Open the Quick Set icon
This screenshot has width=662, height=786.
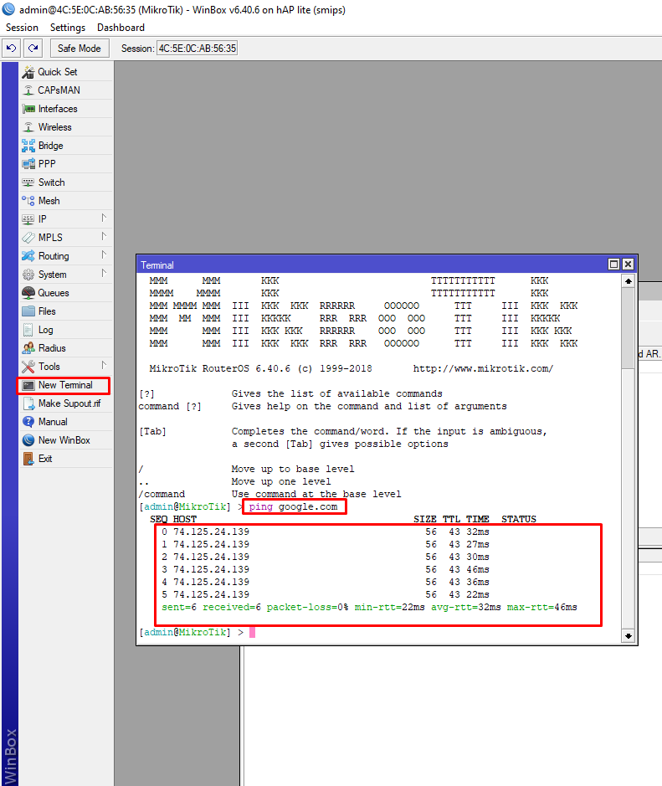28,72
